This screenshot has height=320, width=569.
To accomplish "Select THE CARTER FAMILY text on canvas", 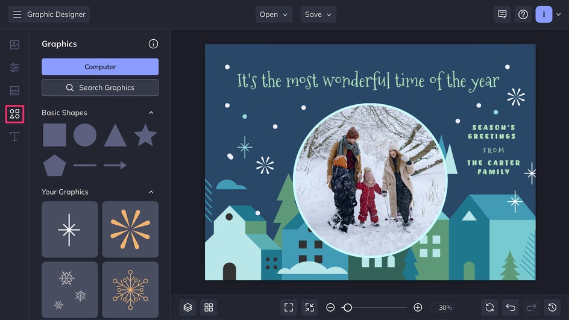I will 494,168.
